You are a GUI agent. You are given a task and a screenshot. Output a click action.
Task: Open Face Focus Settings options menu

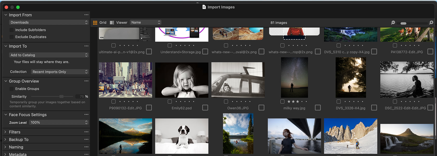[x=86, y=115]
